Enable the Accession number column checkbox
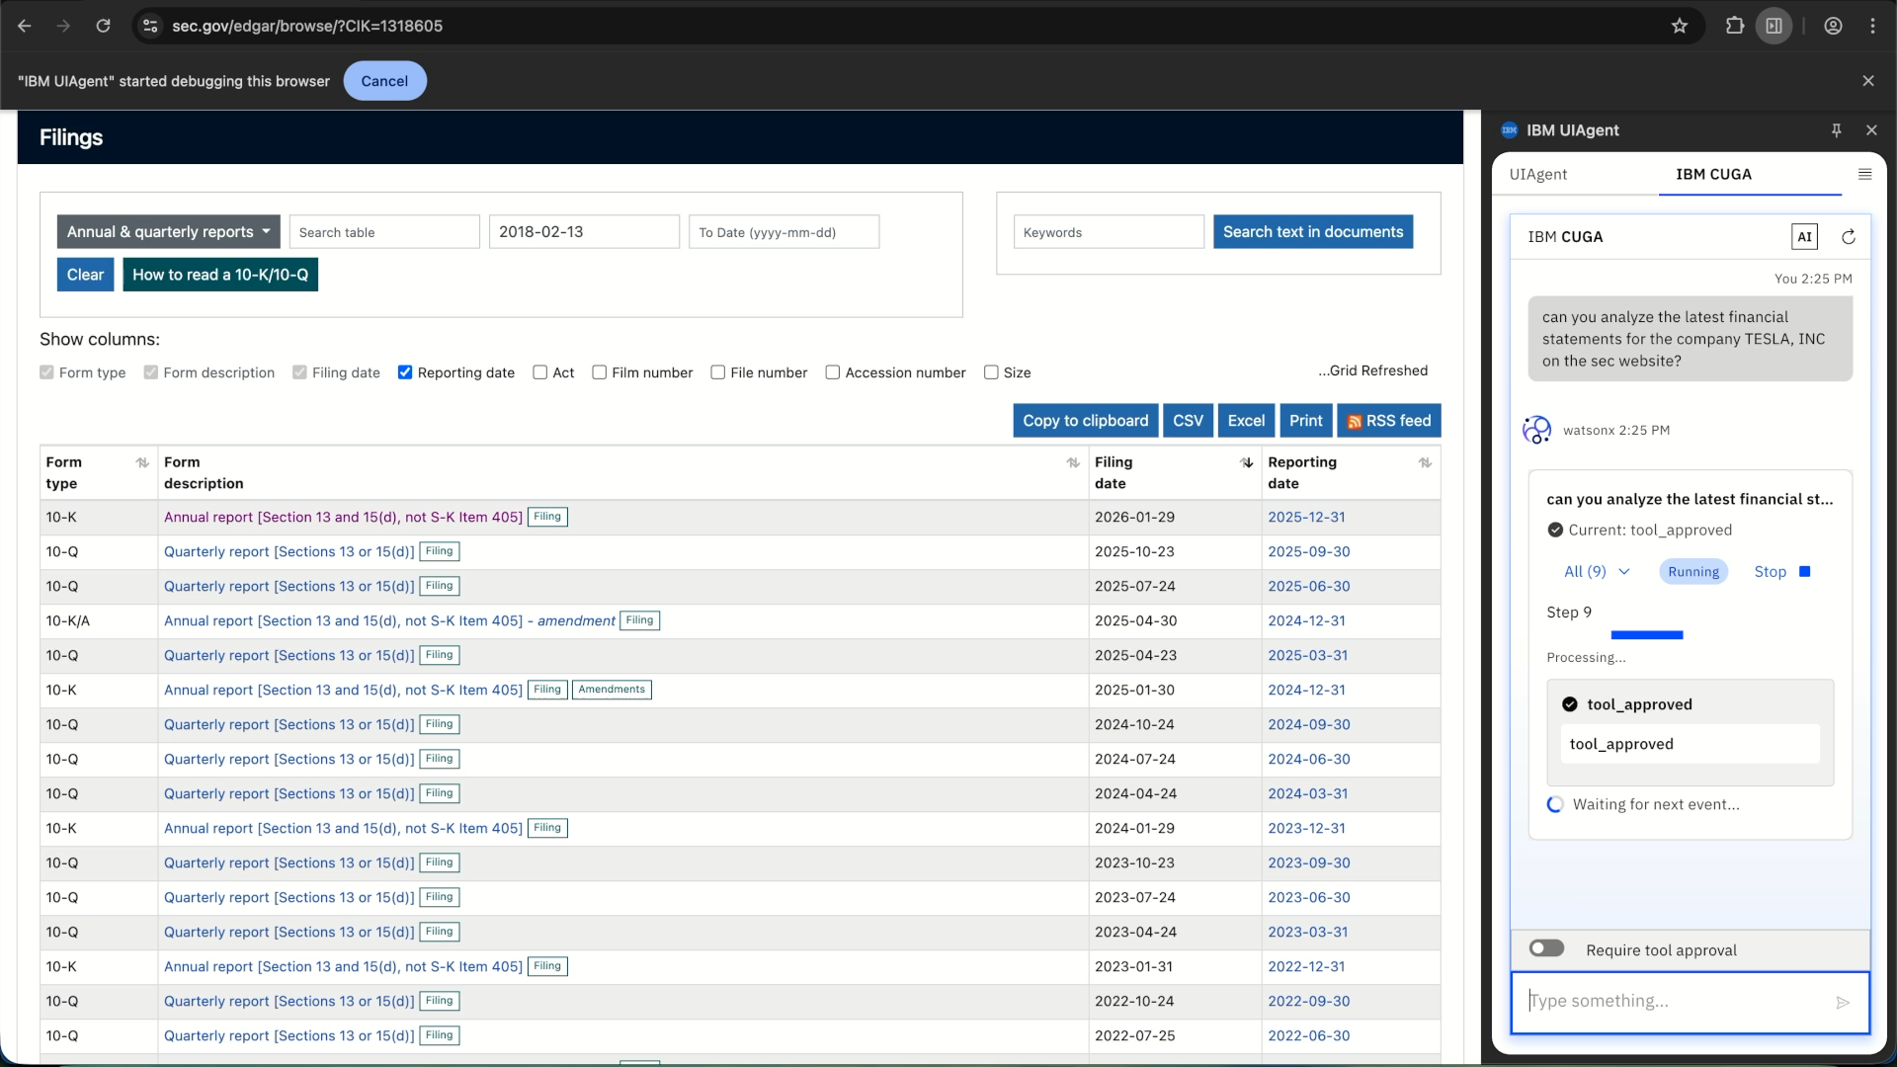 (833, 372)
